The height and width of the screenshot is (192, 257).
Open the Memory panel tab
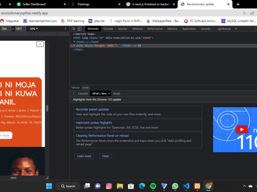(172, 29)
